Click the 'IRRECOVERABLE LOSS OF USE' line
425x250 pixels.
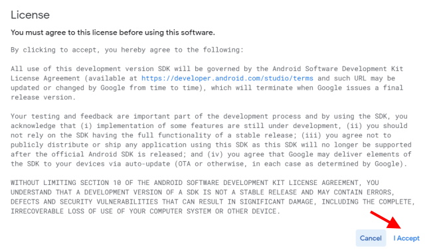[x=145, y=211]
